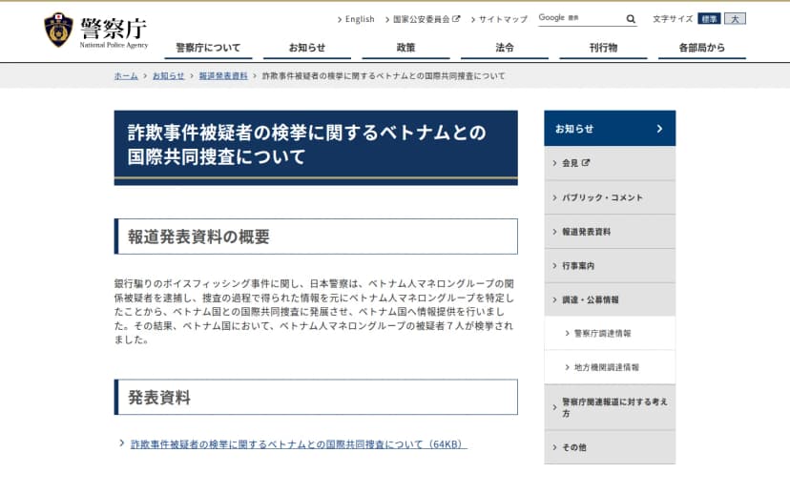Open the 政策 navigation menu
The image size is (790, 494).
coord(405,48)
